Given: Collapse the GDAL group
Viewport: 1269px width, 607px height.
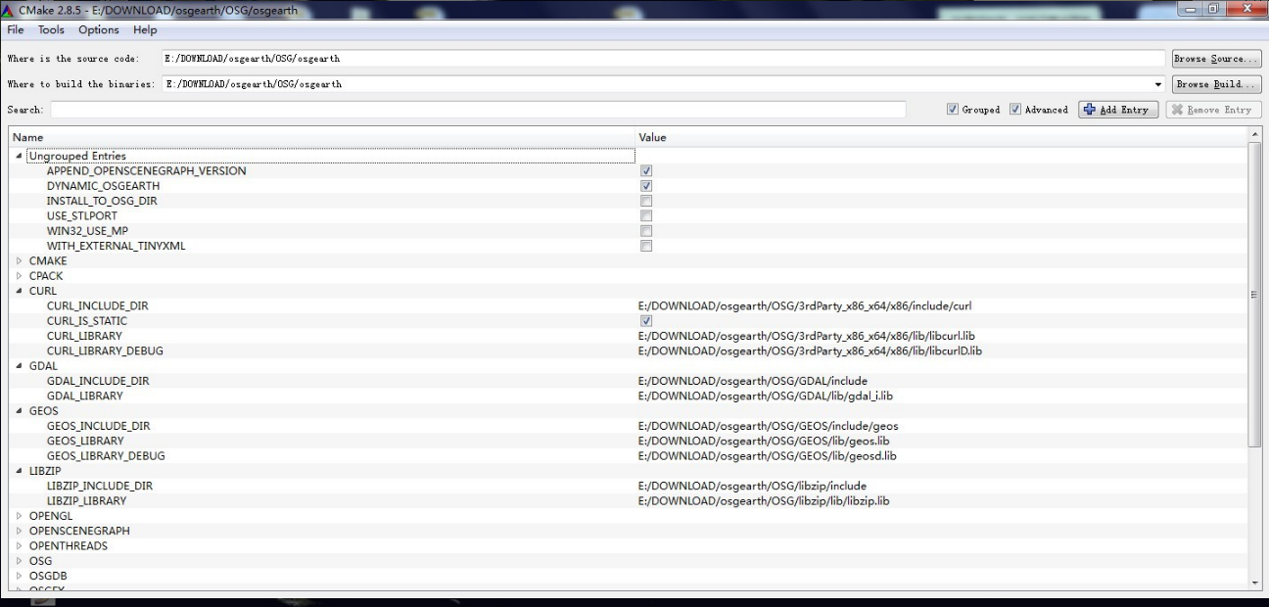Looking at the screenshot, I should coord(21,366).
